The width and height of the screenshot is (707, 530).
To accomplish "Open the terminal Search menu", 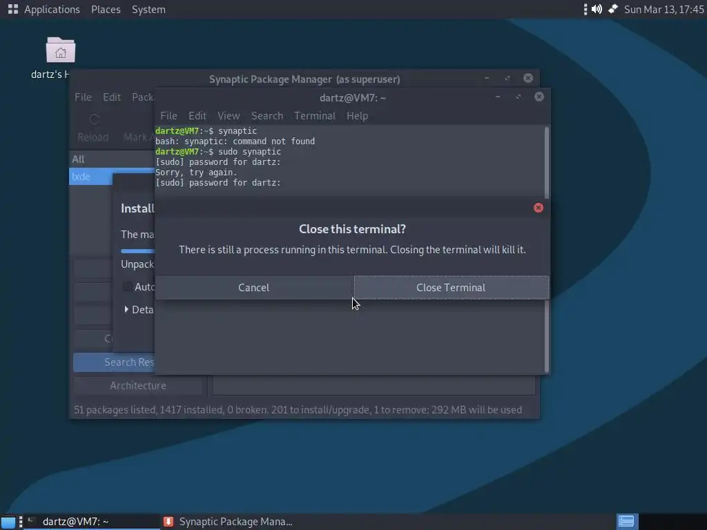I will (267, 116).
